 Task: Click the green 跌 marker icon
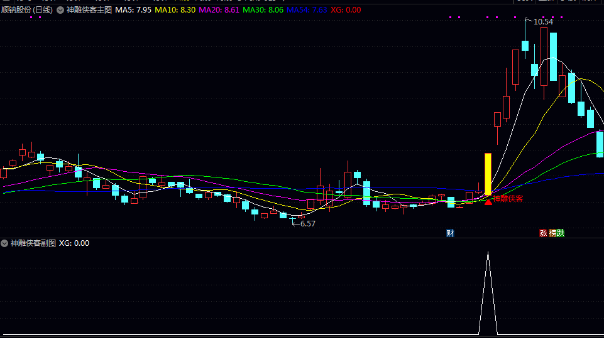561,233
